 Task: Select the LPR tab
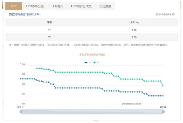(x=13, y=6)
